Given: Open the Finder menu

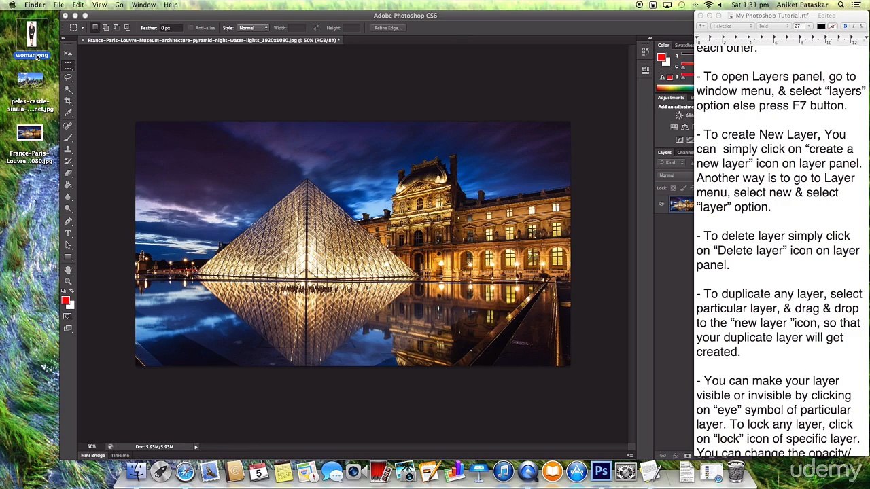Looking at the screenshot, I should point(35,5).
